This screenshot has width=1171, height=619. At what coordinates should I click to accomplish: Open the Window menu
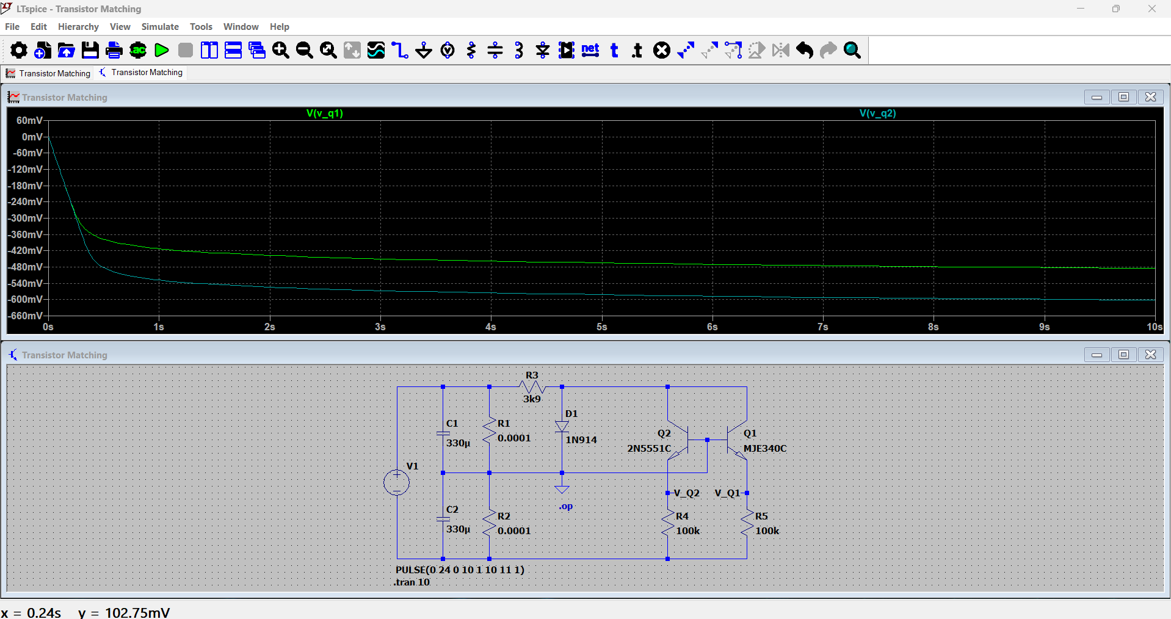click(241, 27)
